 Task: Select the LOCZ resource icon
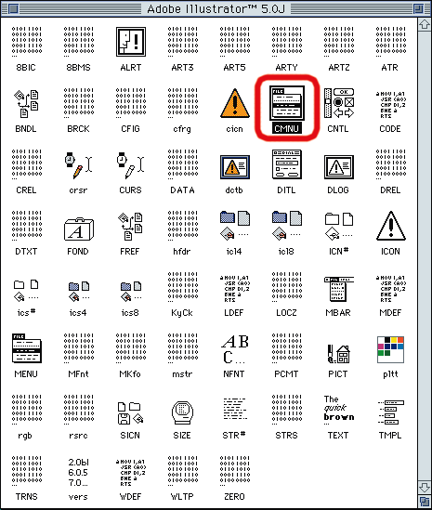pos(287,287)
